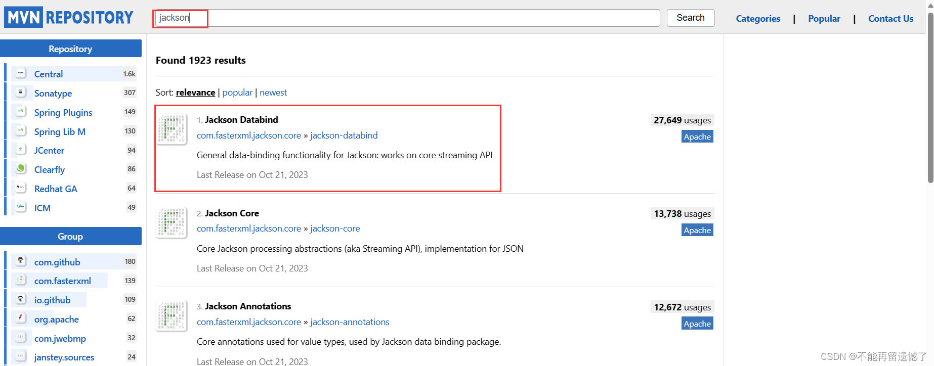Open com.fasterxml.jackson.core group link under Jackson Annotations
934x366 pixels.
(249, 322)
